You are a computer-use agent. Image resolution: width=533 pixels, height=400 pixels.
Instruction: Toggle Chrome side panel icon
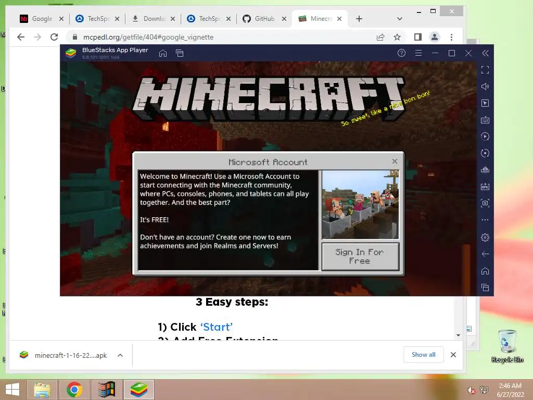click(418, 37)
